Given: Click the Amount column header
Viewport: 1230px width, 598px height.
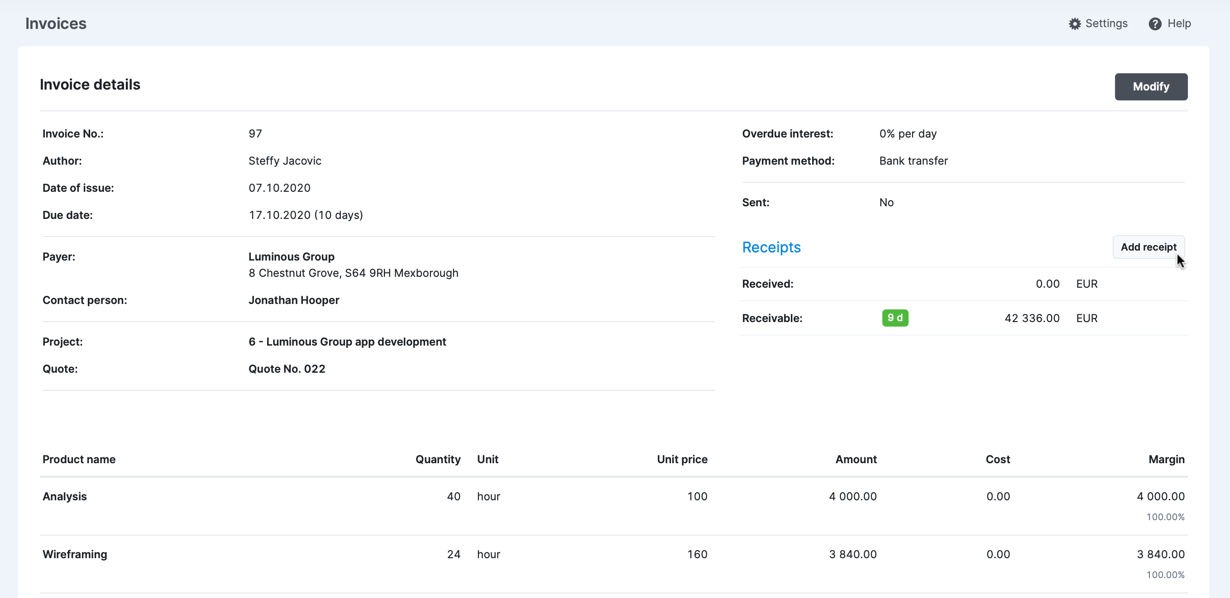Looking at the screenshot, I should pyautogui.click(x=856, y=459).
